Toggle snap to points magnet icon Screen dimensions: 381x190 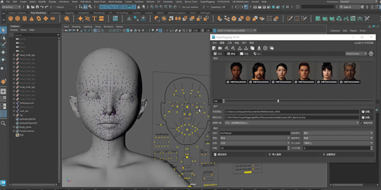[161, 7]
